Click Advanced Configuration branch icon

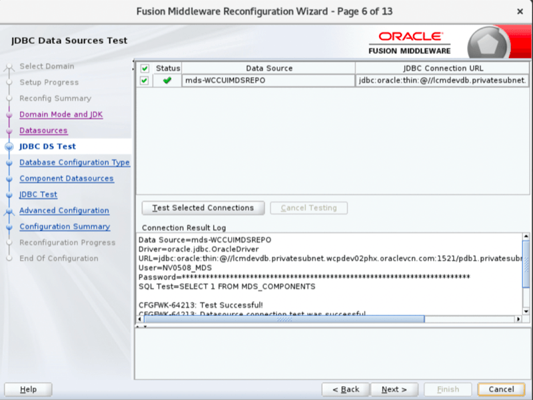pyautogui.click(x=9, y=212)
